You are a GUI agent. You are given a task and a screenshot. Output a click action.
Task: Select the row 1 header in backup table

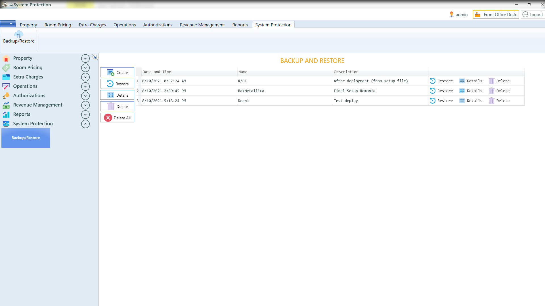point(138,81)
